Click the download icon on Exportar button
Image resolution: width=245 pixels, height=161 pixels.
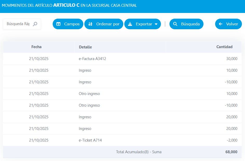[x=130, y=24]
